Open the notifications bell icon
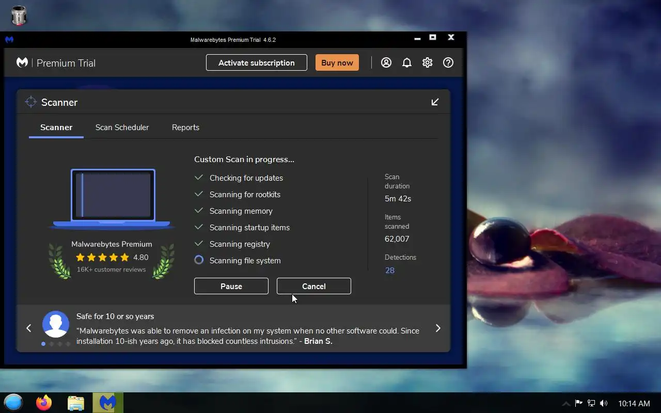Viewport: 661px width, 413px height. click(x=407, y=62)
